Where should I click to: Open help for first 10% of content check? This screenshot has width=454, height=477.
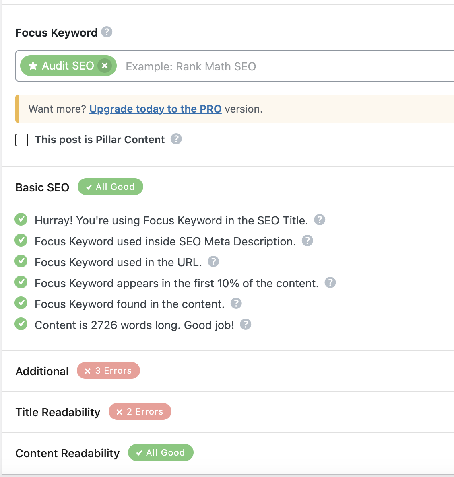(330, 283)
